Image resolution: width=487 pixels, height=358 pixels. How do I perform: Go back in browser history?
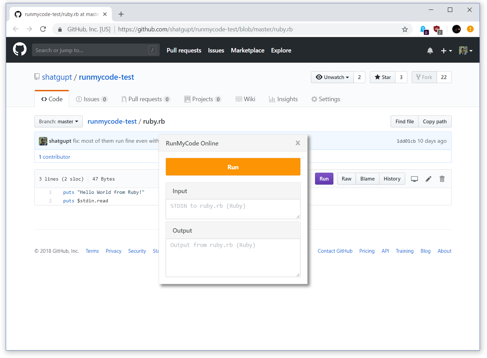click(x=16, y=29)
